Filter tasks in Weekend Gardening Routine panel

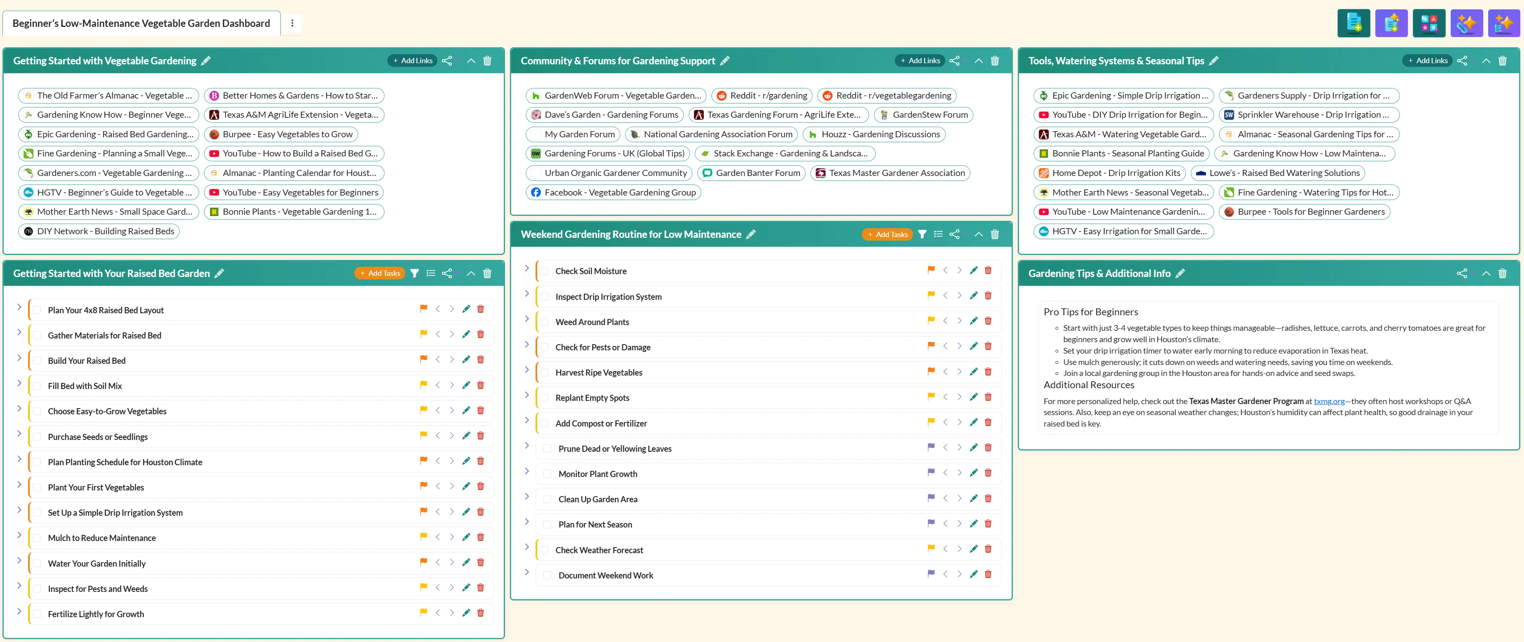(x=922, y=234)
